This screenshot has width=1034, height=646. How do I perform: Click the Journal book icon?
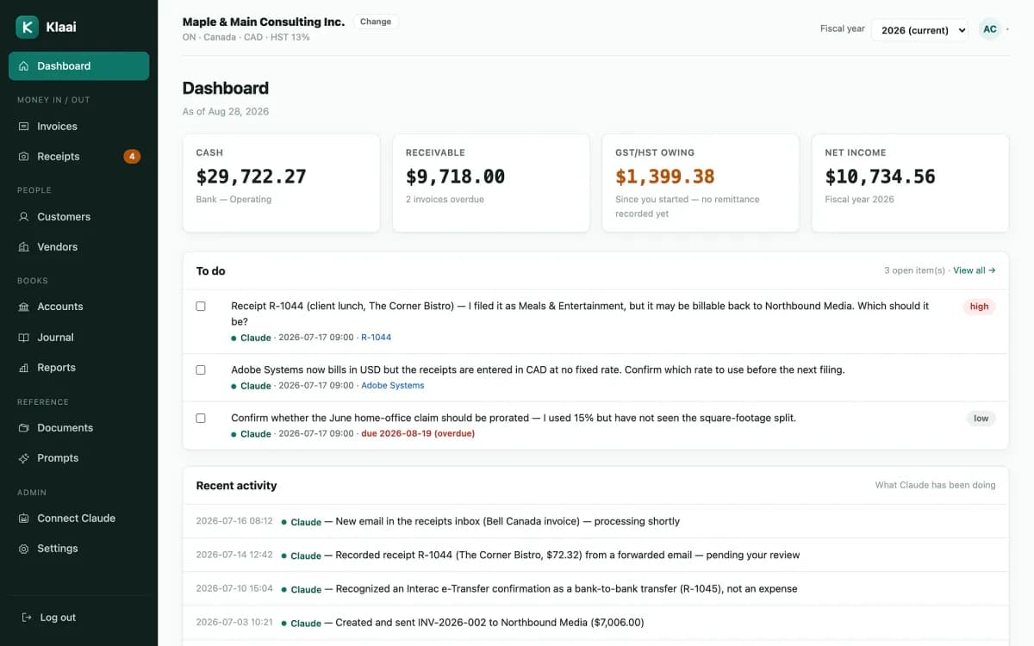point(24,338)
